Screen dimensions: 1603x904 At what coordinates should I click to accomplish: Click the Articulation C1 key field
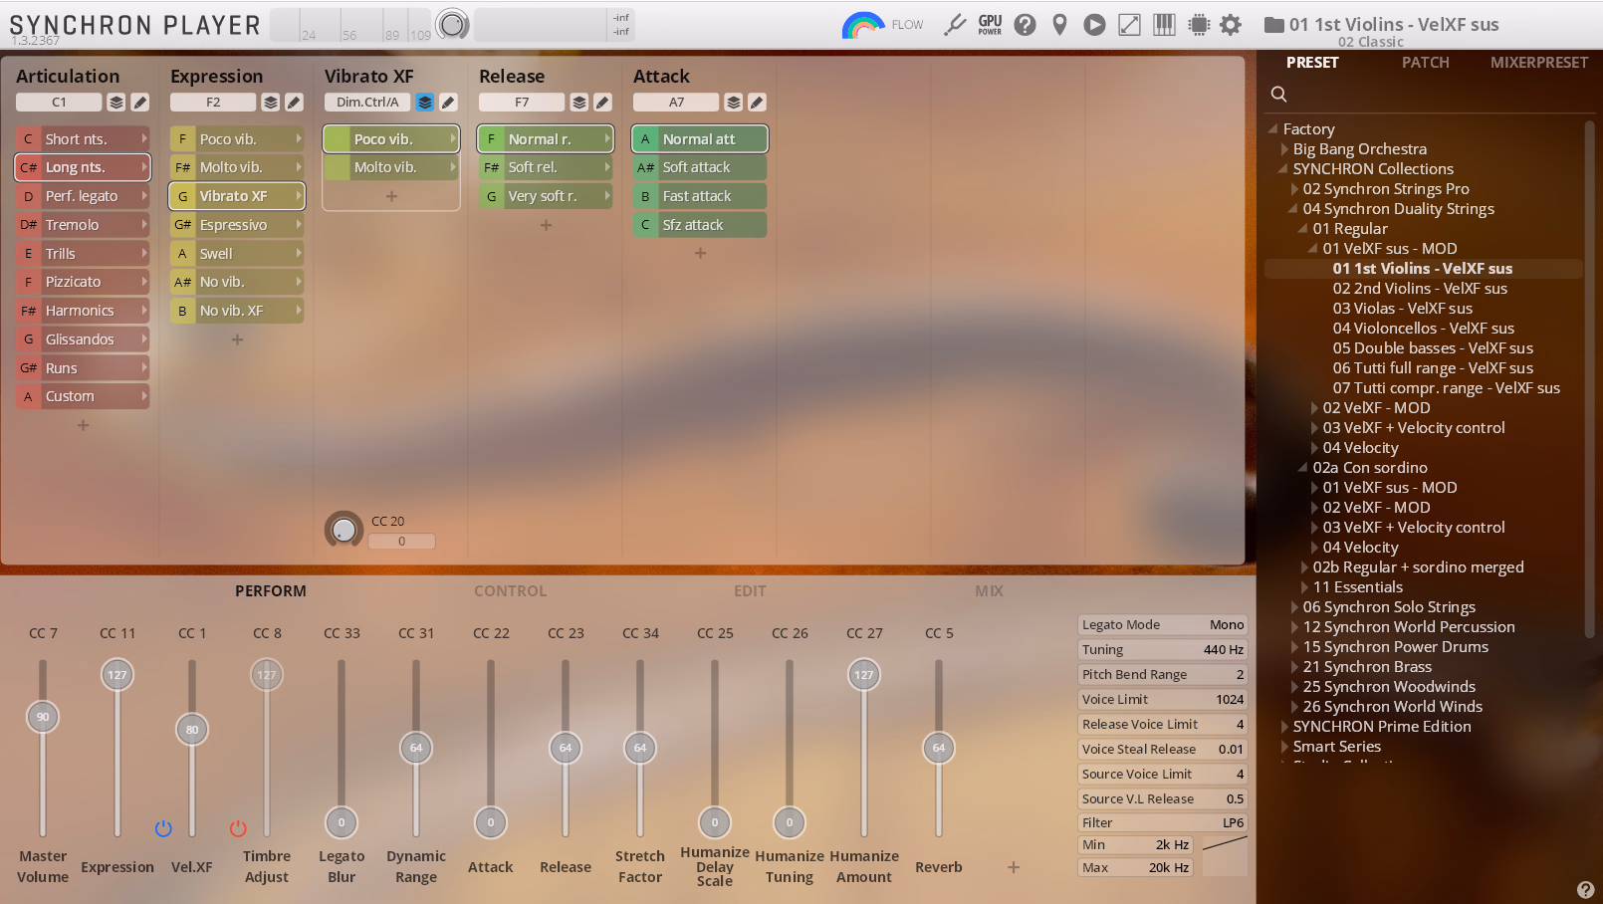pos(59,103)
